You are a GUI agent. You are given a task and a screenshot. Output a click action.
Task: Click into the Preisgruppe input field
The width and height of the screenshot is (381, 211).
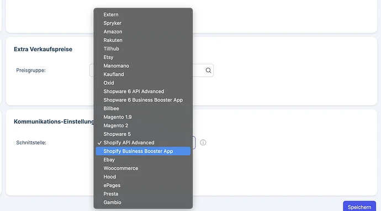151,71
